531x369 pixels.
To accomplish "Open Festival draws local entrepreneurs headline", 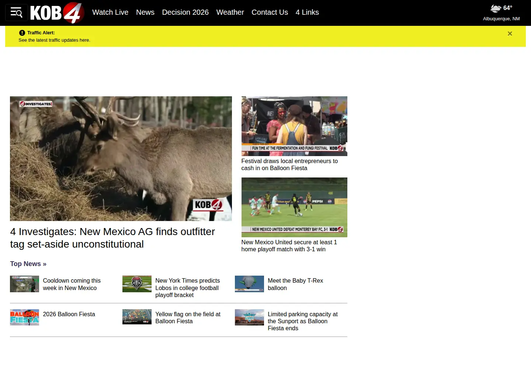I will point(289,165).
